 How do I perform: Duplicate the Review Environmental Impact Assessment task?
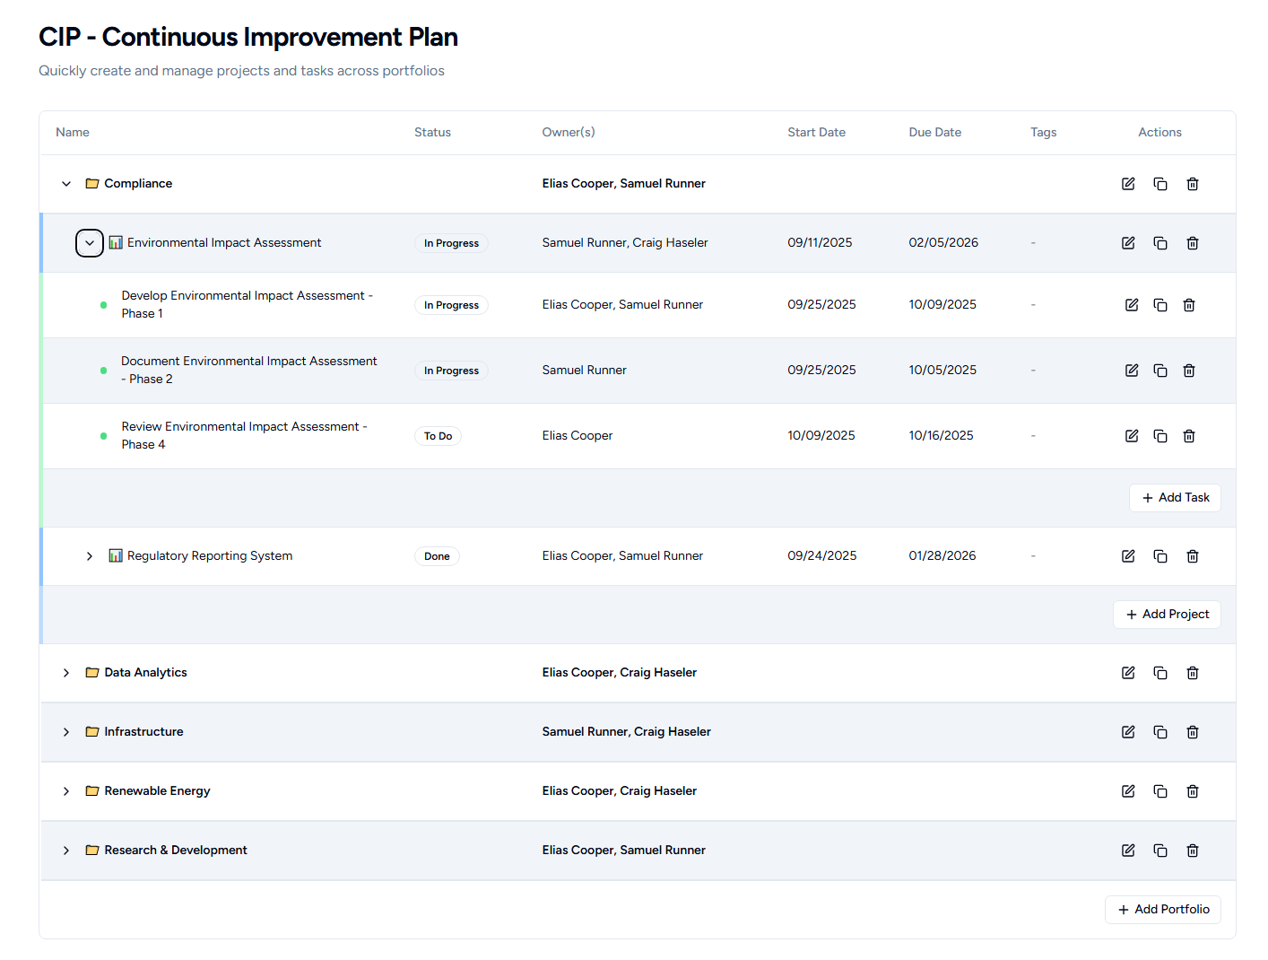pyautogui.click(x=1160, y=436)
